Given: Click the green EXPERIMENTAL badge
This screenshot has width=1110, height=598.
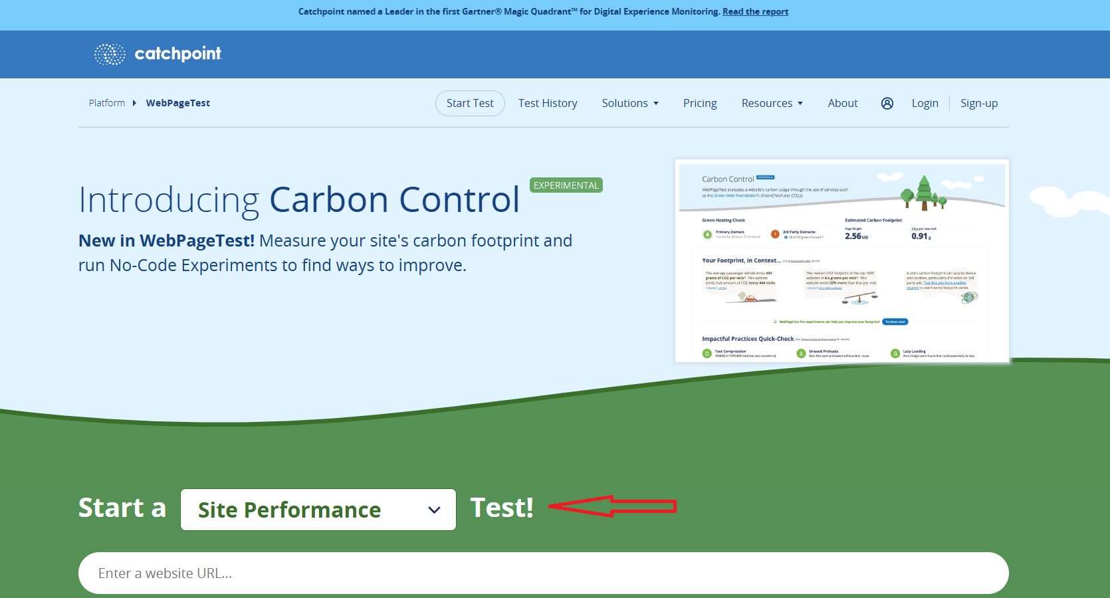Looking at the screenshot, I should (566, 185).
